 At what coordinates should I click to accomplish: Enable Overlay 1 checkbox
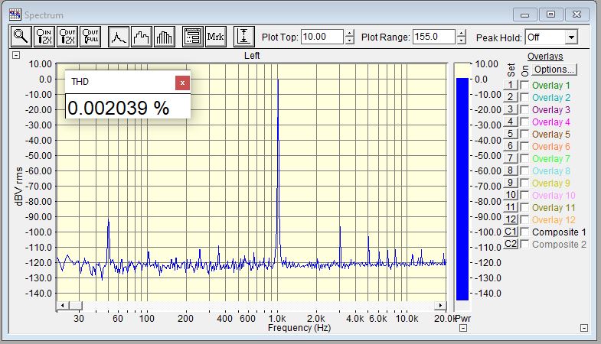(x=524, y=85)
